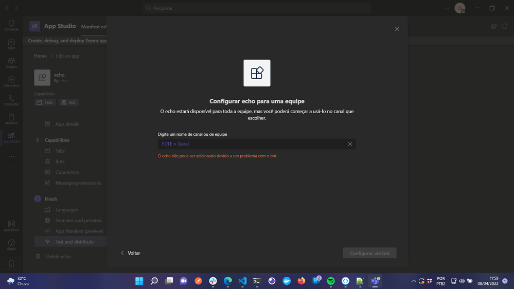This screenshot has width=514, height=289.
Task: Close the Configurar echo dialog
Action: click(397, 29)
